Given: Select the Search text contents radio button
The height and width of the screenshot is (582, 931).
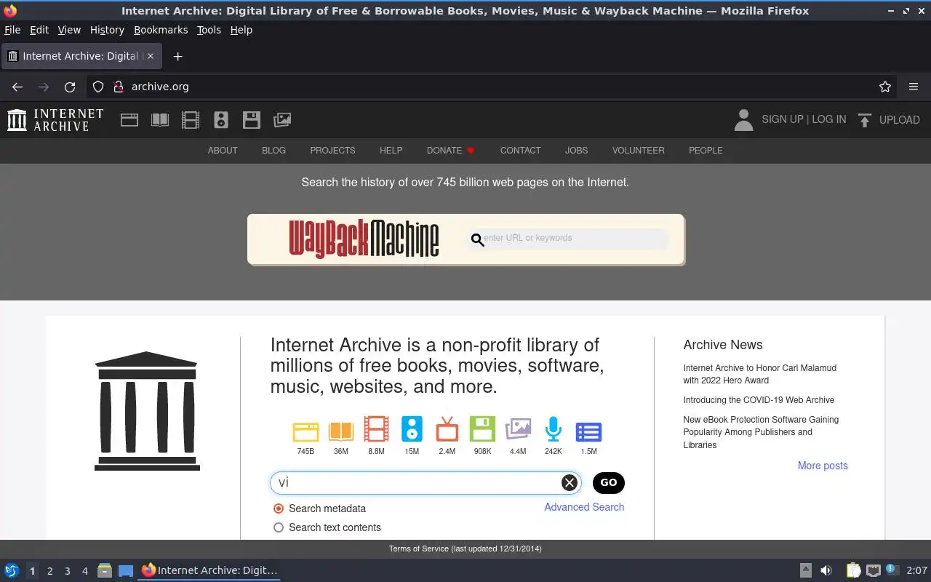Looking at the screenshot, I should (x=279, y=527).
